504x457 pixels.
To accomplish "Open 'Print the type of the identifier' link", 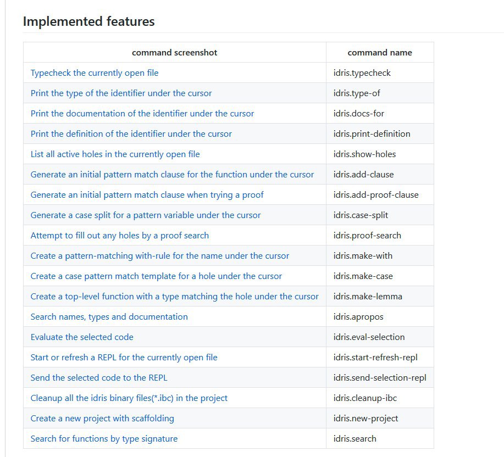I will [121, 93].
